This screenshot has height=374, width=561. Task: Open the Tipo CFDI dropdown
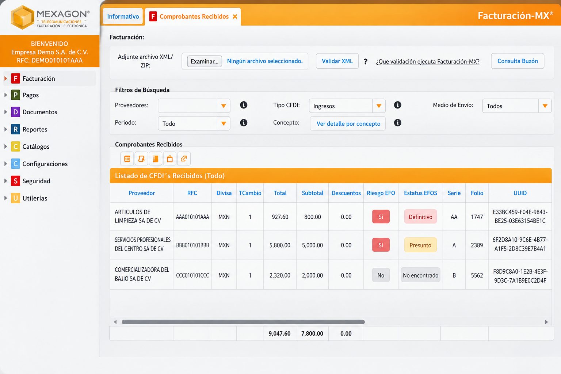click(x=379, y=106)
